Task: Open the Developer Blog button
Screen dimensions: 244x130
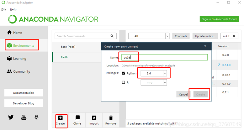Action: tap(24, 103)
